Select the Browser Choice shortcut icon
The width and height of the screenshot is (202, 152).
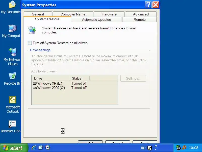coord(12,124)
